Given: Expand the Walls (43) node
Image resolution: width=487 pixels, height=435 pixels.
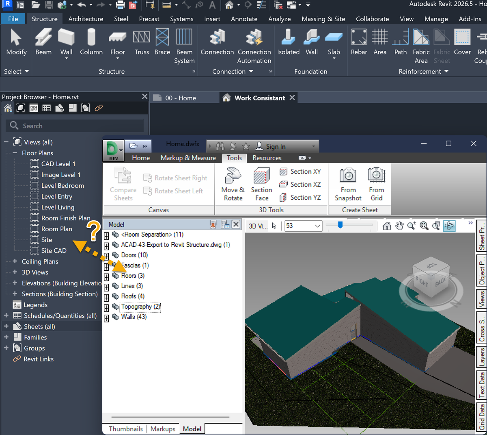Looking at the screenshot, I should (106, 318).
